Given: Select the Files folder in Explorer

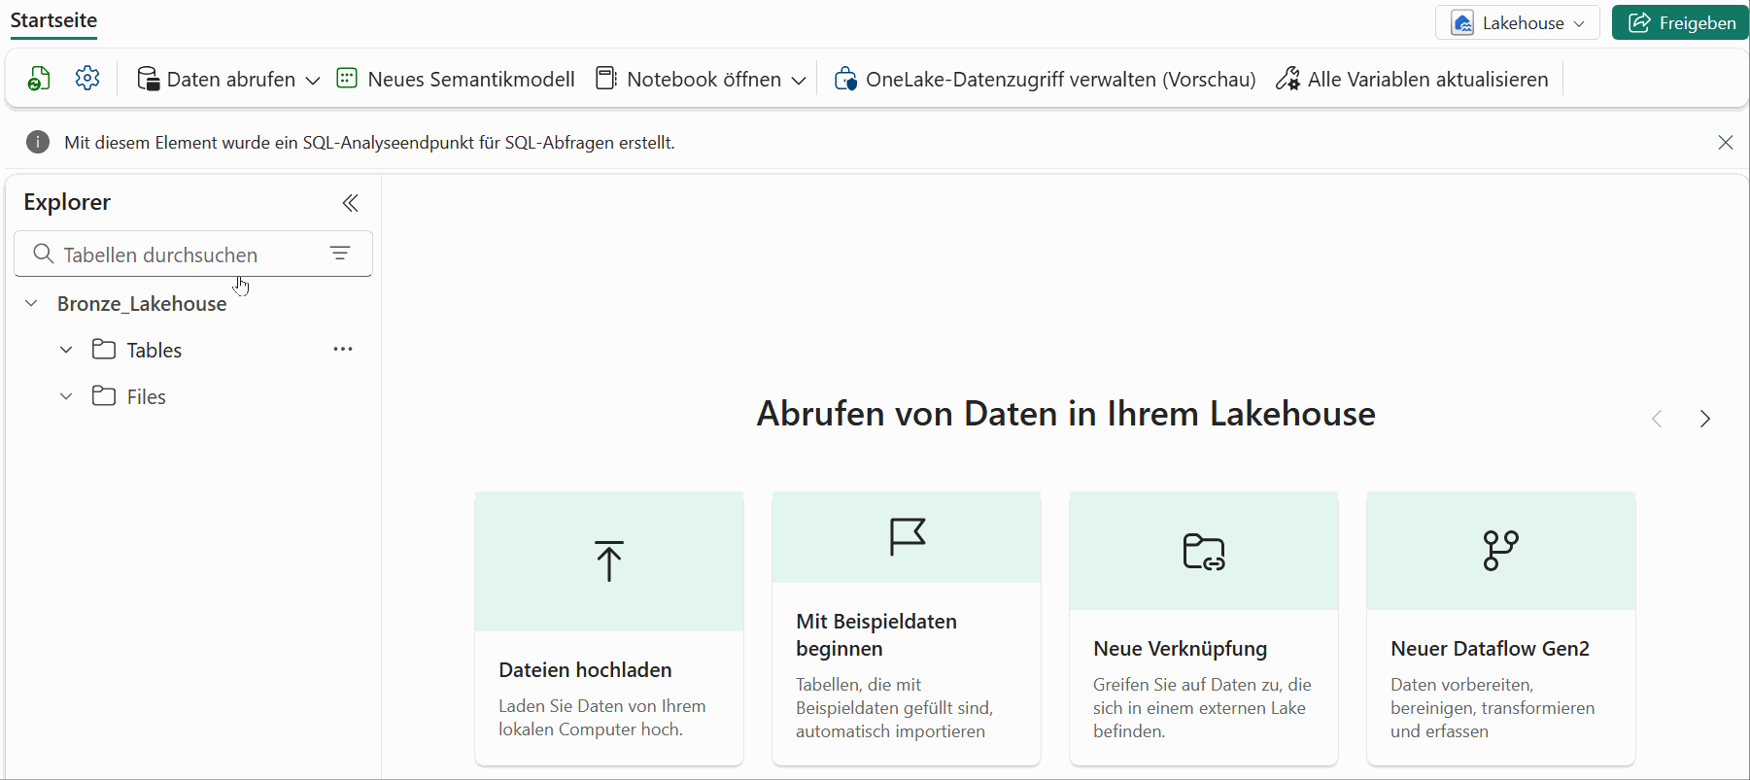Looking at the screenshot, I should (x=146, y=396).
